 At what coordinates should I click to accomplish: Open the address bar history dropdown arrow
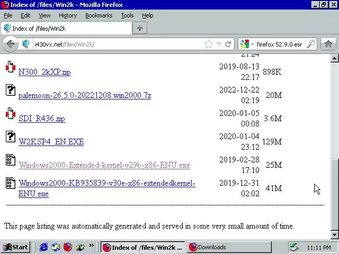219,44
